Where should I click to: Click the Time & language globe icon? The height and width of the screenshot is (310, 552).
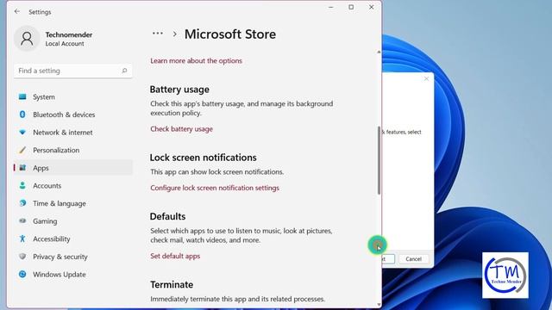click(22, 203)
